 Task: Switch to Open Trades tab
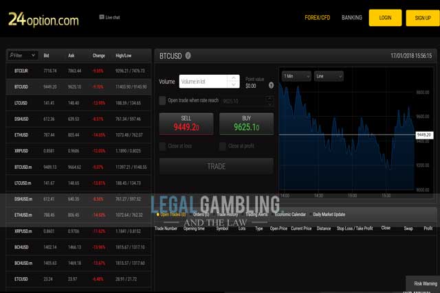pos(171,215)
